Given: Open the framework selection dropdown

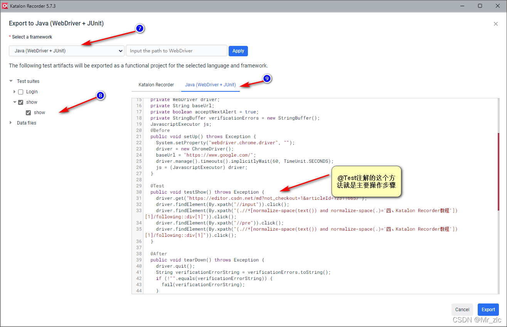Looking at the screenshot, I should coord(67,51).
